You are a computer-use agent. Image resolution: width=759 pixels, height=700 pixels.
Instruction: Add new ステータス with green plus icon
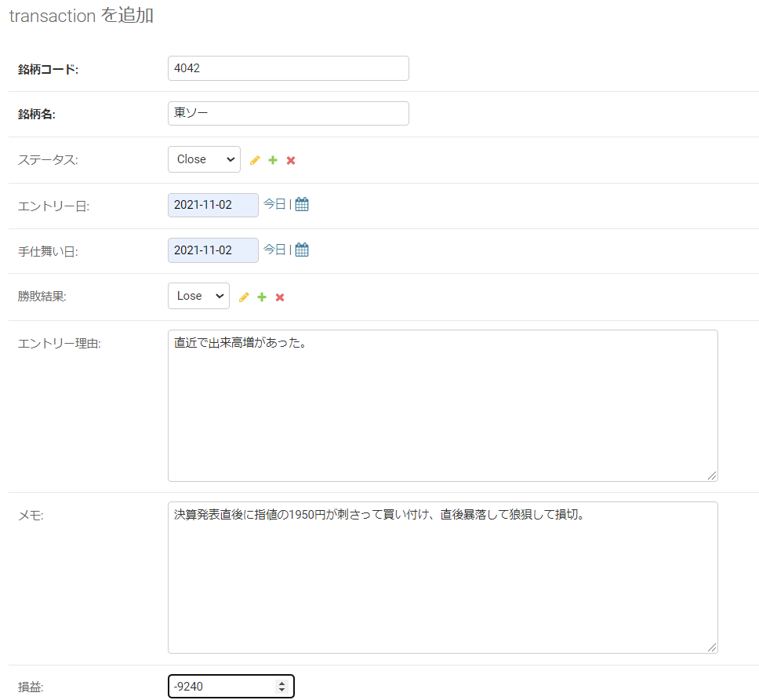(x=273, y=160)
